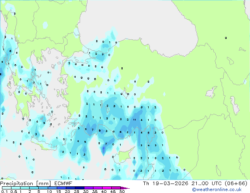Click the legend label '35' under color bar
Viewport: 250px width, 193px height.
coord(95,191)
